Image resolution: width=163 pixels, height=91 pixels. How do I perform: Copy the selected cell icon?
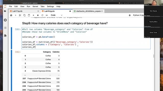tap(24, 15)
